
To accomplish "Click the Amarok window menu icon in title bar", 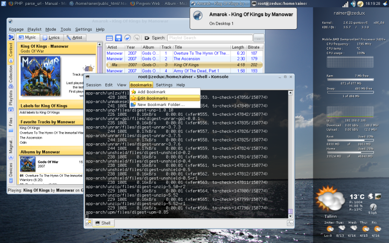I will coord(10,21).
